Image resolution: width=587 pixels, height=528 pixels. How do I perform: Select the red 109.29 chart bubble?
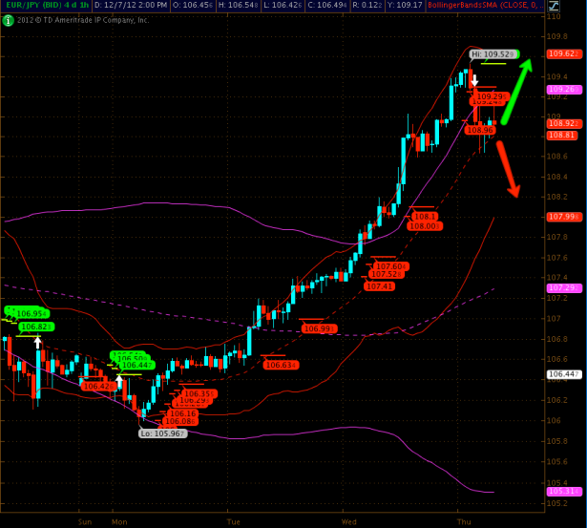coord(492,96)
